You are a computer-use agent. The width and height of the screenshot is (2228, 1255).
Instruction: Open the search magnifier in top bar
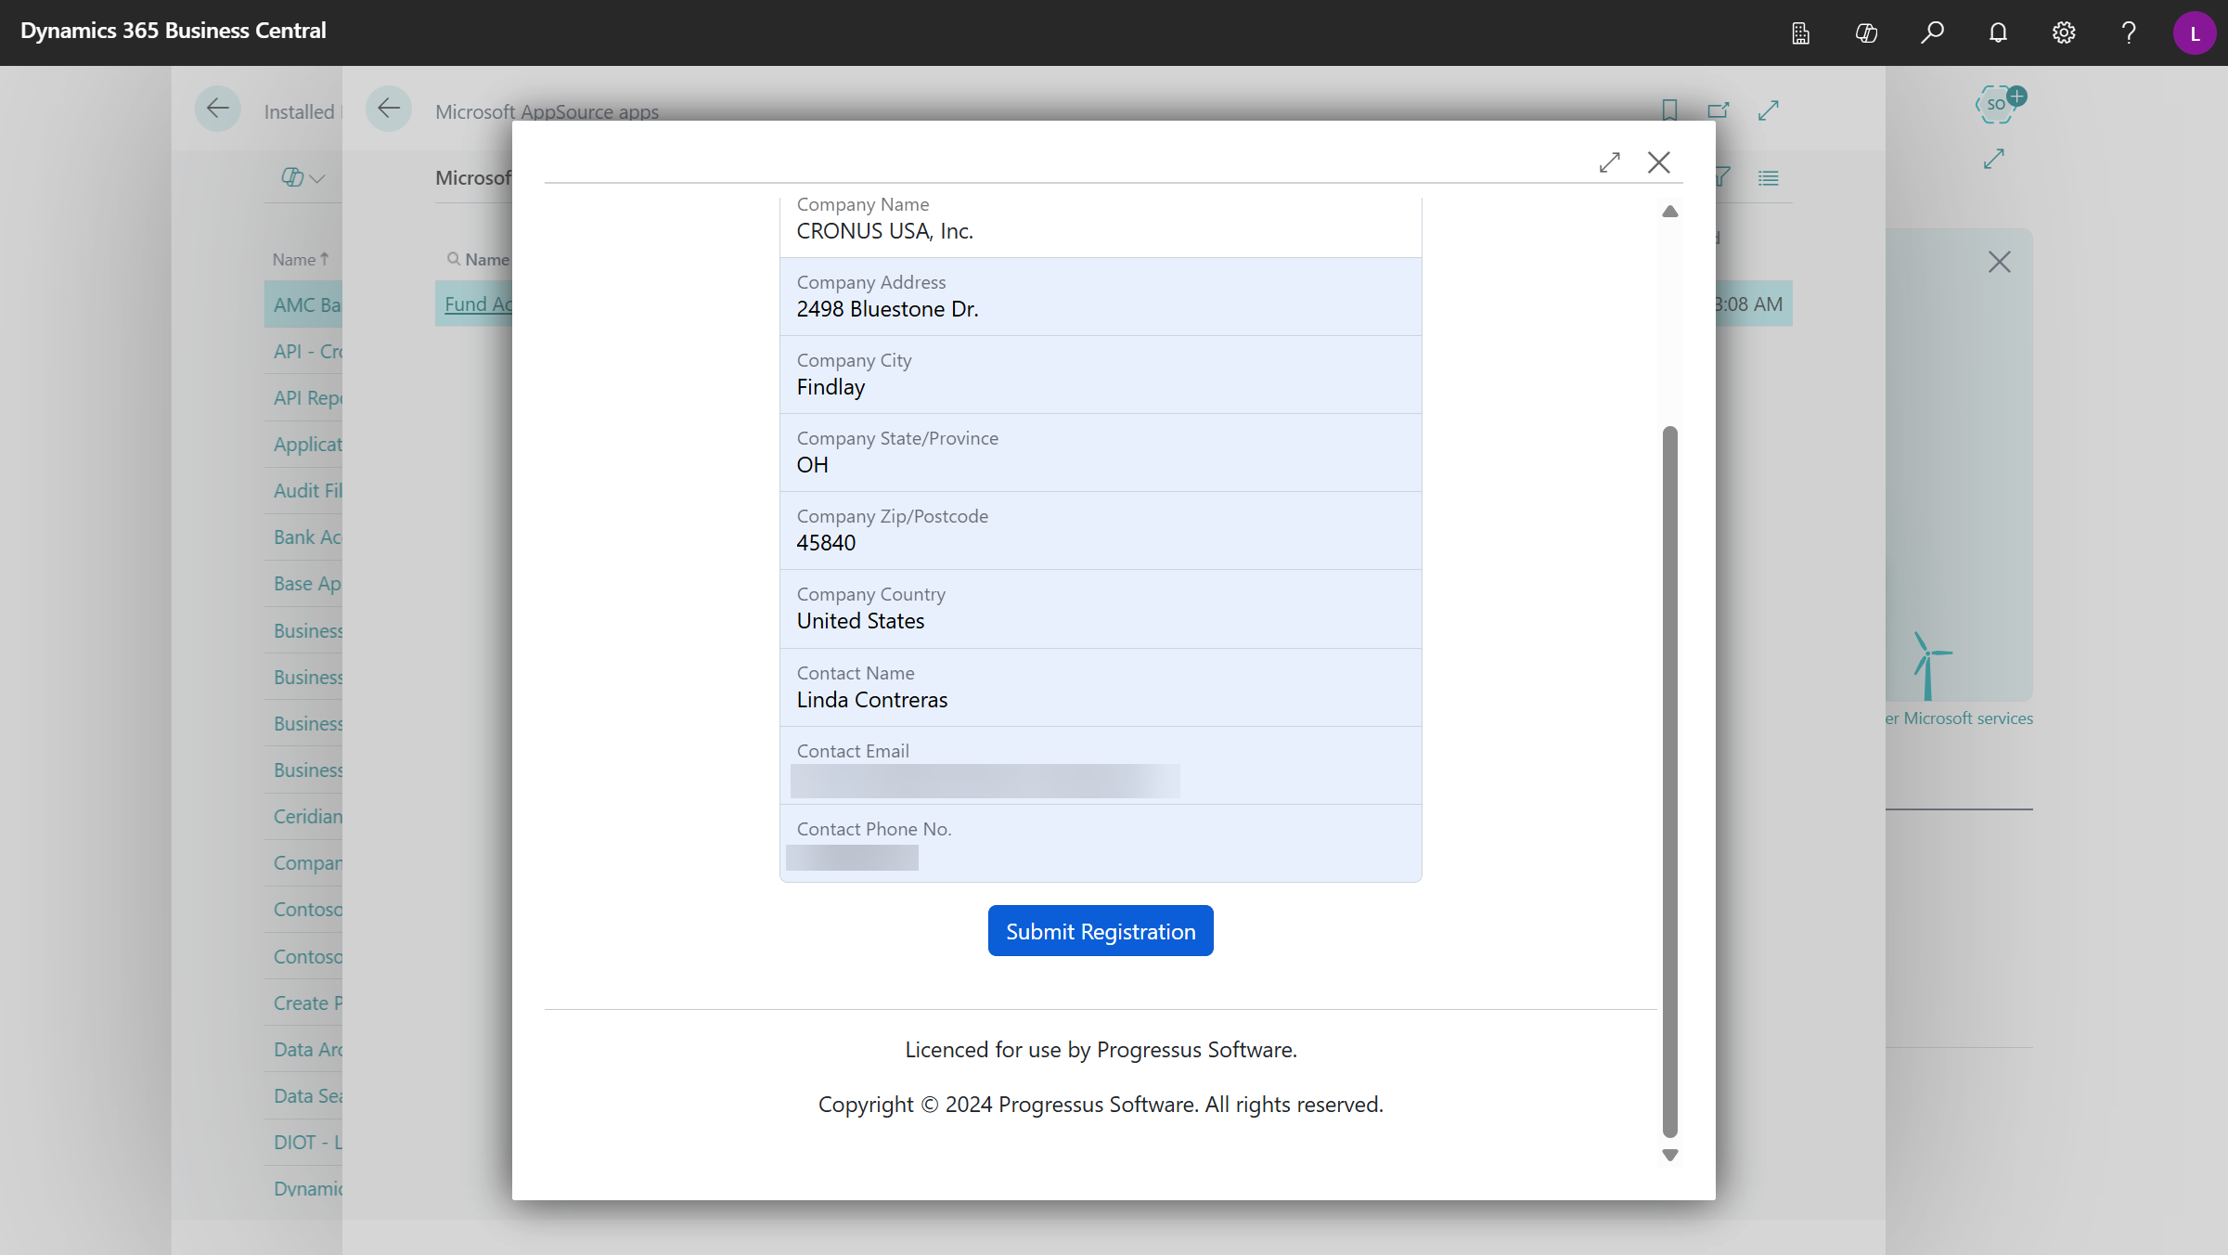tap(1932, 32)
